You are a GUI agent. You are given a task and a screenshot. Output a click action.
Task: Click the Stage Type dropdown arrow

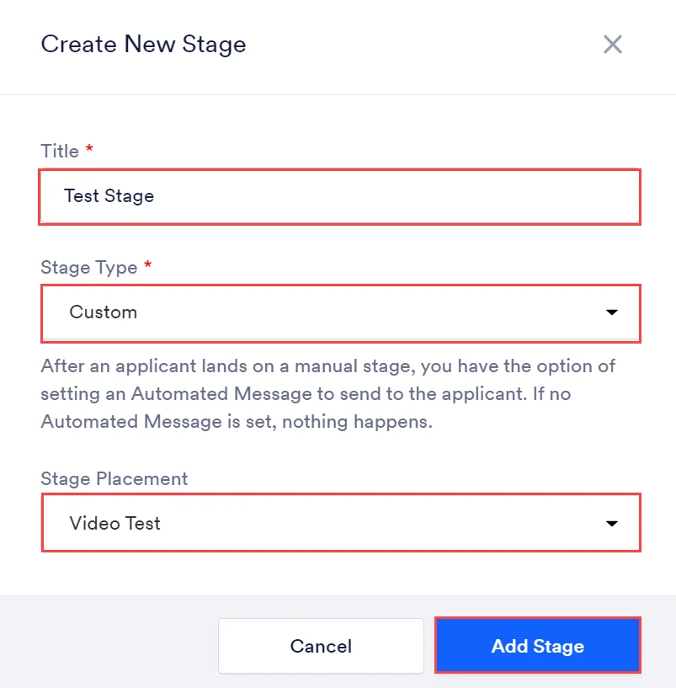coord(611,312)
